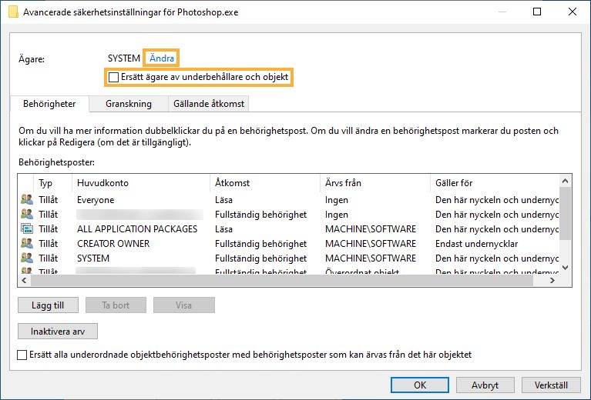The height and width of the screenshot is (400, 591).
Task: Close the Avancerade säkerhetsinställningar dialog
Action: [x=573, y=12]
